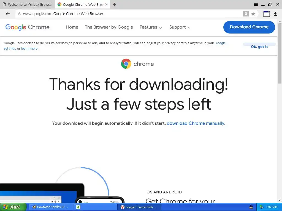Click the scrollbar down arrow
The width and height of the screenshot is (282, 211).
[x=280, y=200]
